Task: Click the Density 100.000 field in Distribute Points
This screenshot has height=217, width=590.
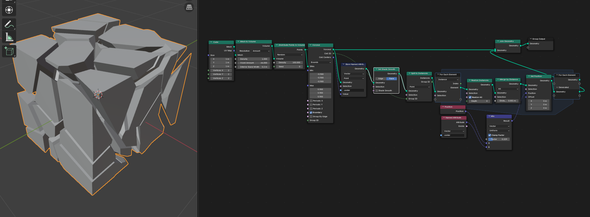Action: click(290, 63)
